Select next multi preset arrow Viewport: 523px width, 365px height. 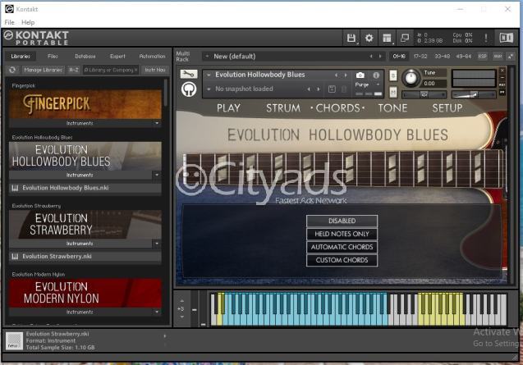pos(380,57)
